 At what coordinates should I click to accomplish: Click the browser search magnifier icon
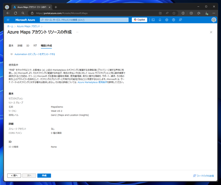tap(23, 13)
